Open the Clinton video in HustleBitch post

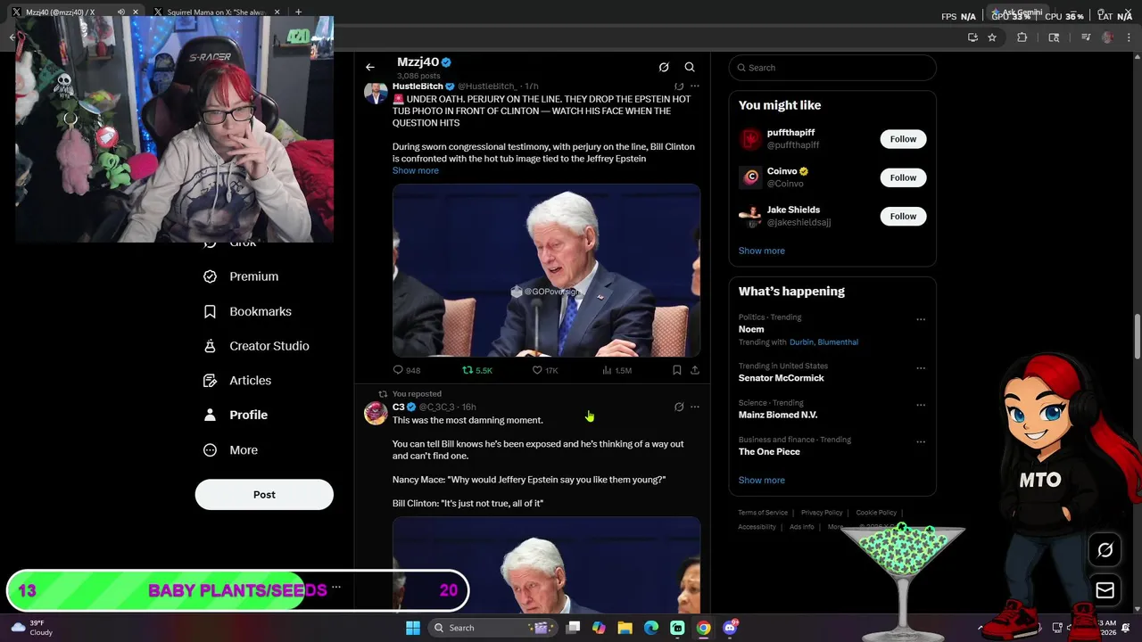click(x=546, y=271)
